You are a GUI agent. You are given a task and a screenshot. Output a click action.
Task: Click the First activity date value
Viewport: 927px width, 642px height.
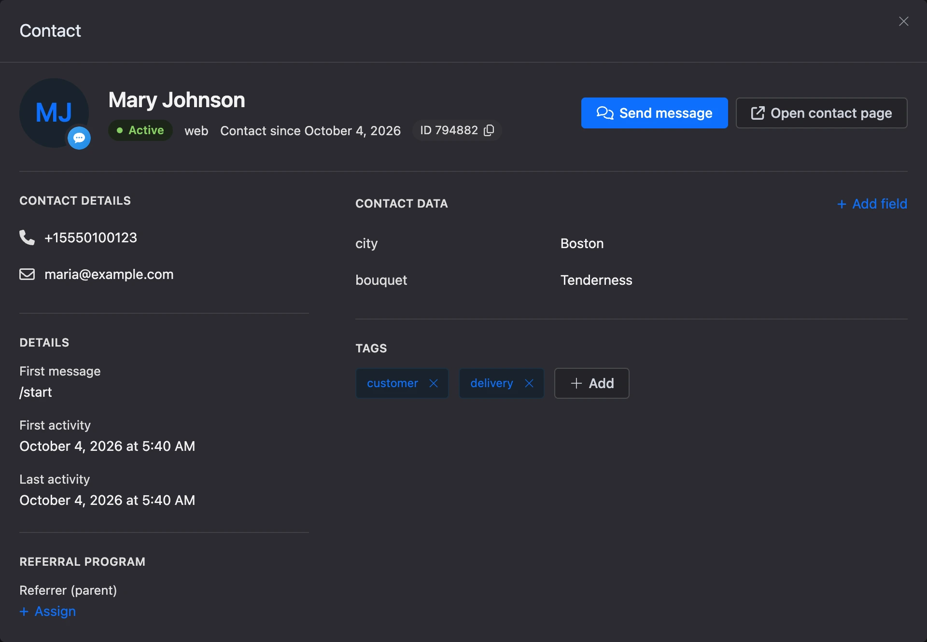[107, 446]
